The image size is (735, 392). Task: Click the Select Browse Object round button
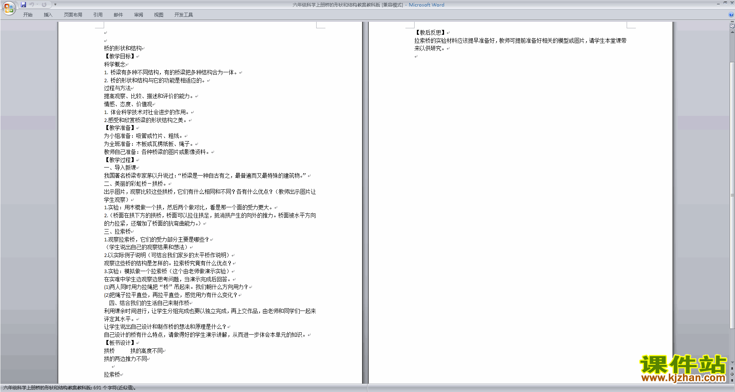[x=732, y=374]
